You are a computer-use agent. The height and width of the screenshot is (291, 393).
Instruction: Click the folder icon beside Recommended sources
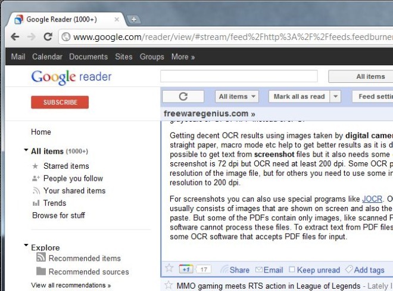(x=41, y=271)
